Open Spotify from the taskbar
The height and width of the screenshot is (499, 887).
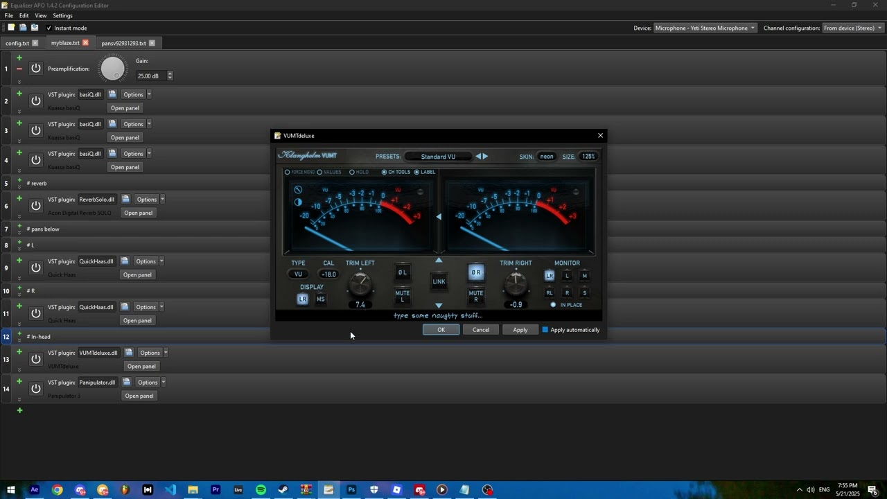coord(261,490)
